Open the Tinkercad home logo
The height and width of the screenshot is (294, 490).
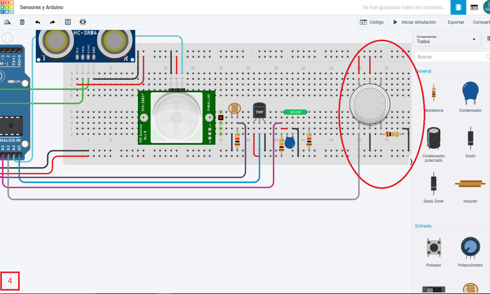click(7, 7)
